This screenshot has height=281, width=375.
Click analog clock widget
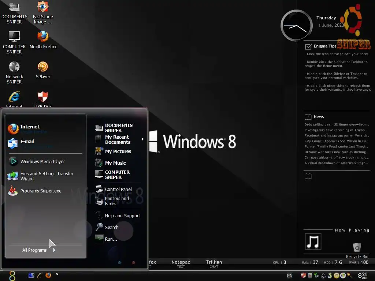(x=297, y=26)
